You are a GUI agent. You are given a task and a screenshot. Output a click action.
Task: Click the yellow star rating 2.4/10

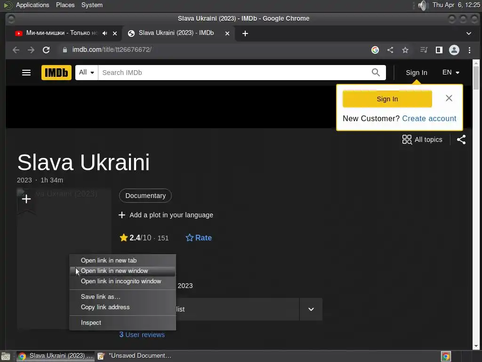pyautogui.click(x=144, y=238)
